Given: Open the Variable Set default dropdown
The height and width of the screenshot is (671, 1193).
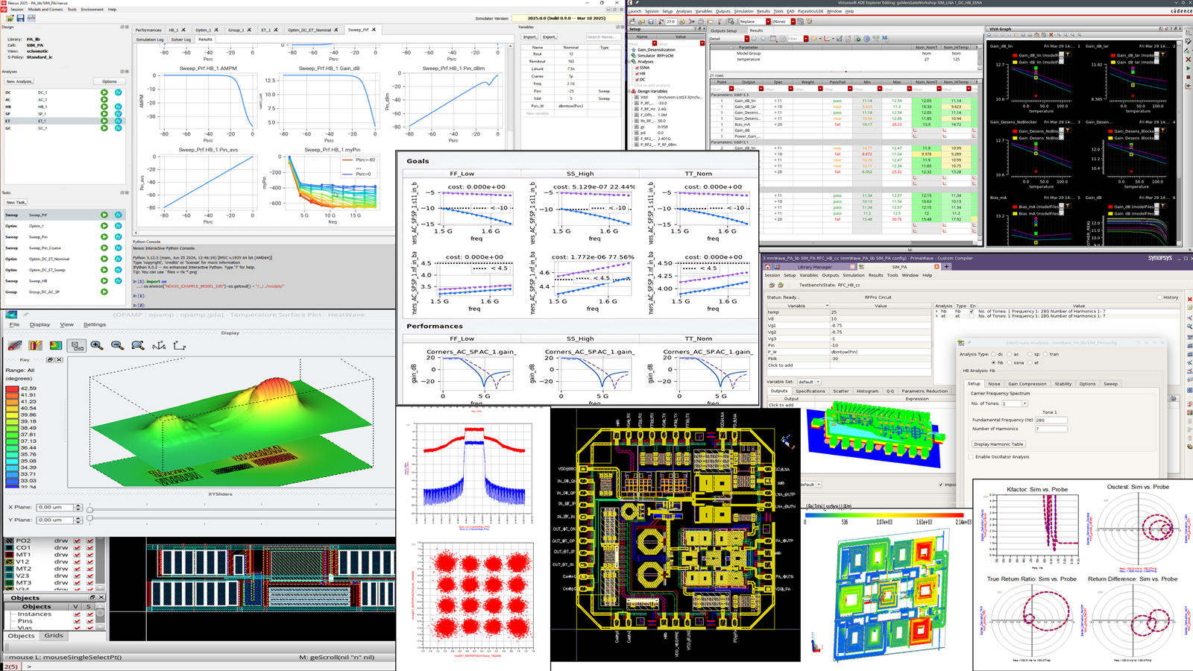Looking at the screenshot, I should coord(818,382).
